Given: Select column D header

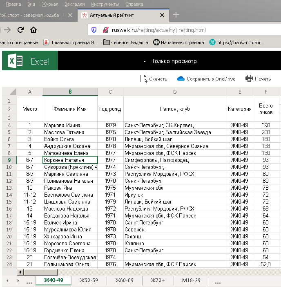Looking at the screenshot, I should tap(175, 92).
